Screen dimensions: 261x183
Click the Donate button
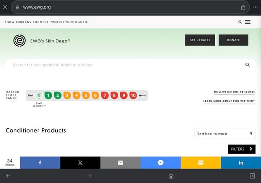234,40
